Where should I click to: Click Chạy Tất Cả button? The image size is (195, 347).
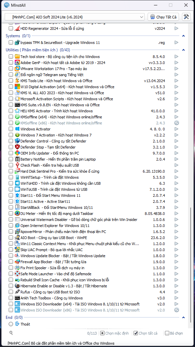(x=164, y=17)
